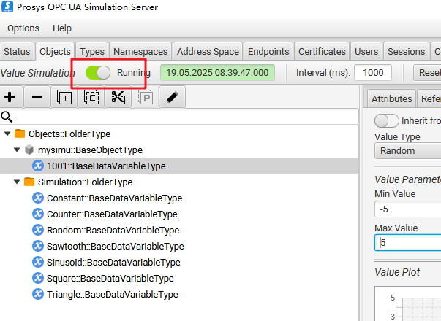Click the Square variable node icon
Image resolution: width=441 pixels, height=321 pixels.
click(x=38, y=278)
